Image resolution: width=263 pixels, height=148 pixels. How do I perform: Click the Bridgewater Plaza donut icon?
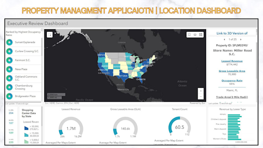(9, 96)
